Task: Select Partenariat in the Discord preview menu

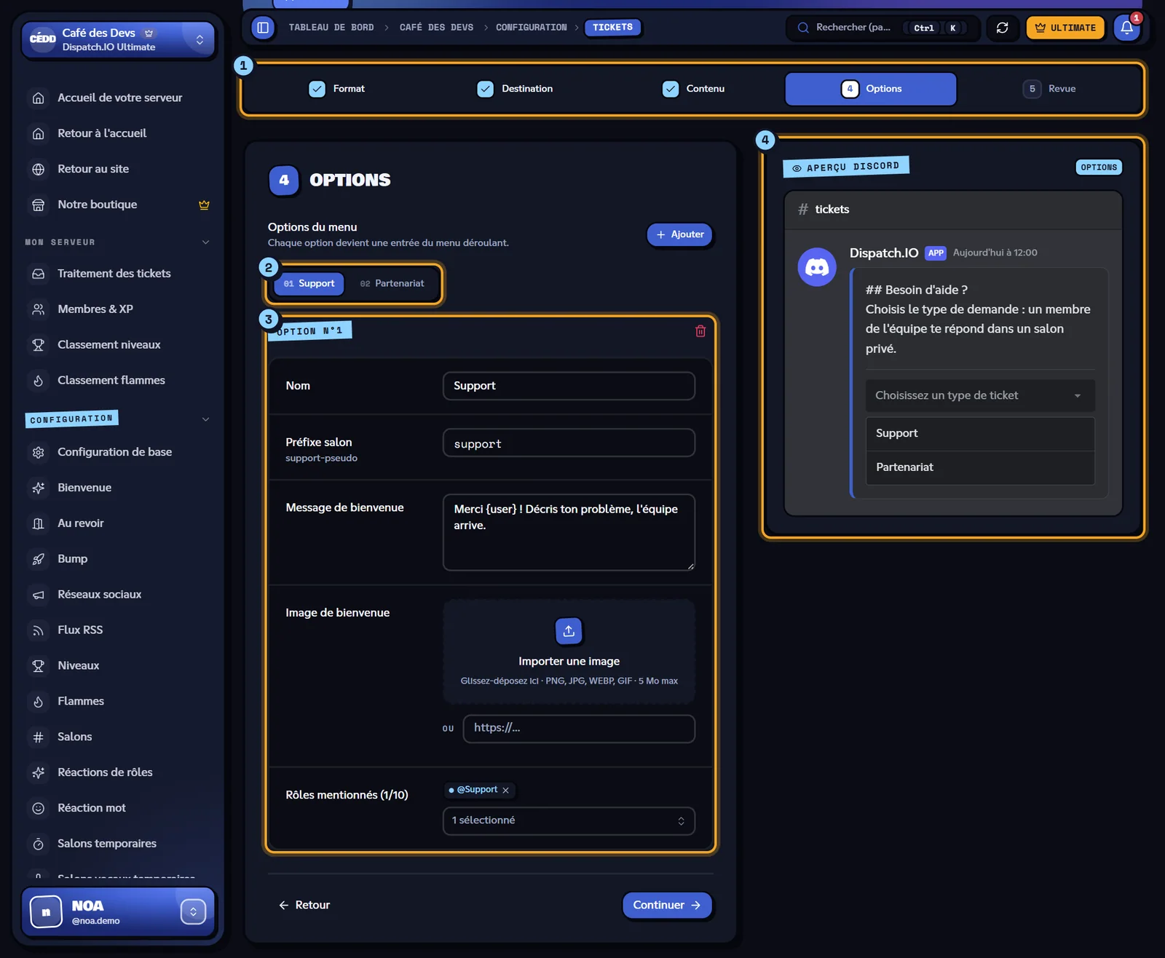Action: [980, 467]
